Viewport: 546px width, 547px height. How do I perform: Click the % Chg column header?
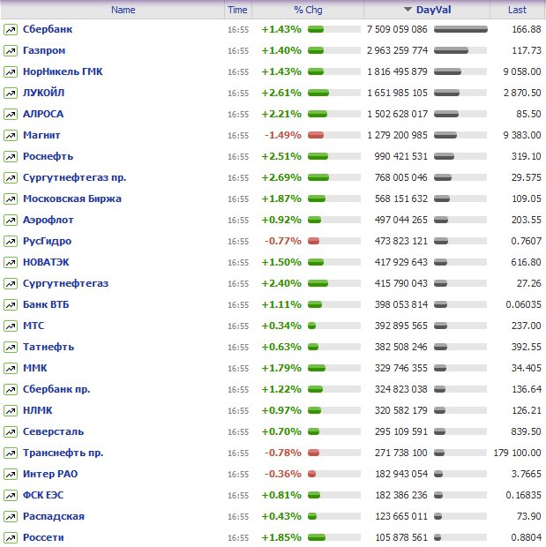pos(309,10)
